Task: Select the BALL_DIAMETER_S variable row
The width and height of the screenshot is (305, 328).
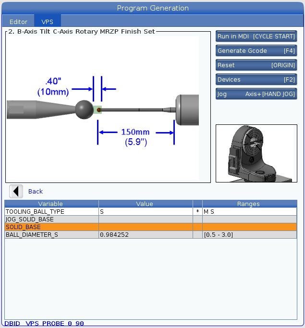Action: coord(151,235)
